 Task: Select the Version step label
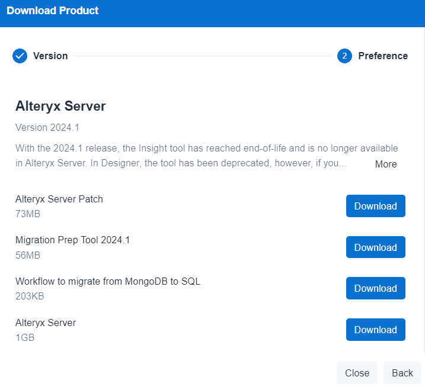(x=50, y=56)
